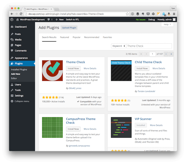Click the admin avatar in admin bar
The height and width of the screenshot is (164, 186).
pyautogui.click(x=174, y=20)
